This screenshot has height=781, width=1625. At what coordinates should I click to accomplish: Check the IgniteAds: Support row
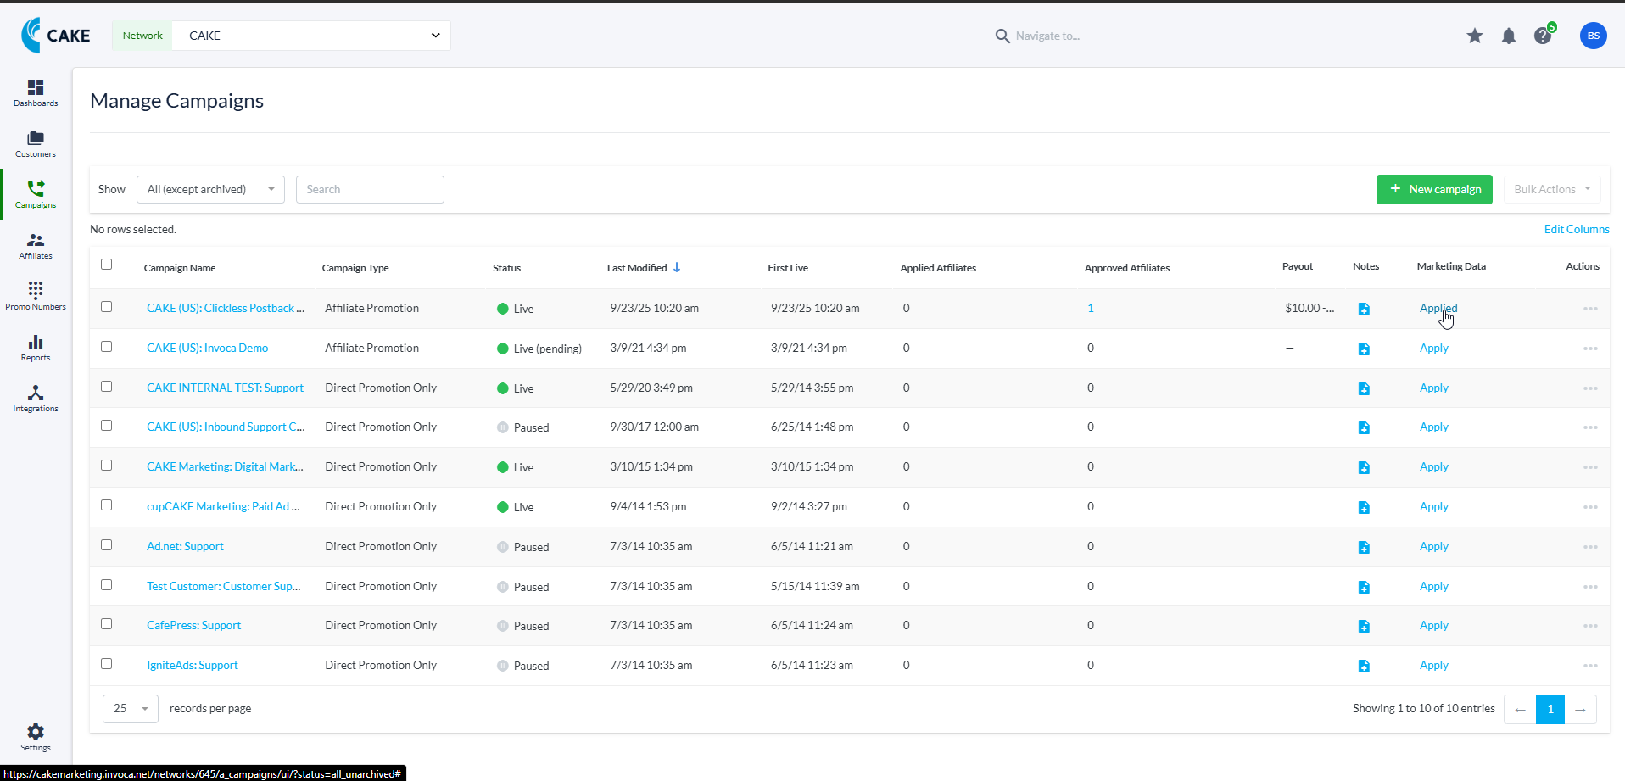click(106, 663)
